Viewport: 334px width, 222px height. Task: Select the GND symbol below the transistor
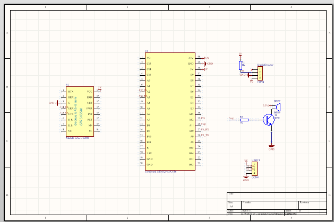point(271,147)
